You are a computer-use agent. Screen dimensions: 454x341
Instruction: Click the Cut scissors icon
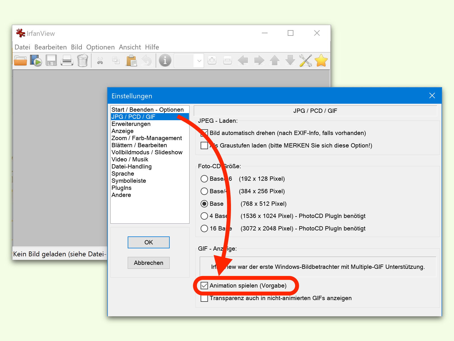click(x=100, y=61)
